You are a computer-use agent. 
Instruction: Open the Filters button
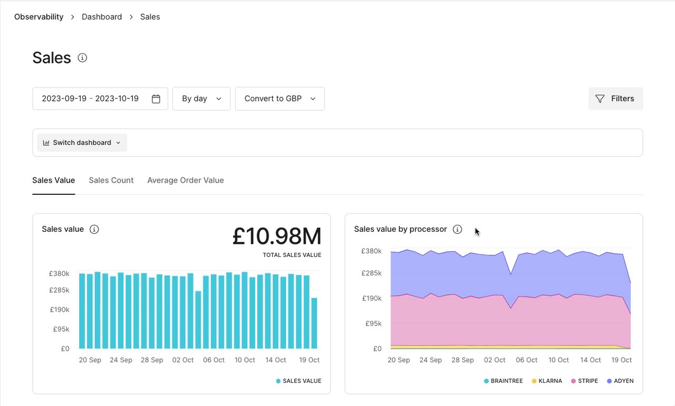click(615, 99)
